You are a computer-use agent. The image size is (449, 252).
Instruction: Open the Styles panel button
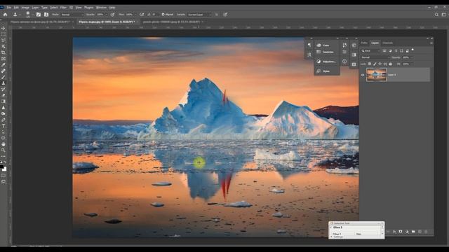[x=323, y=71]
